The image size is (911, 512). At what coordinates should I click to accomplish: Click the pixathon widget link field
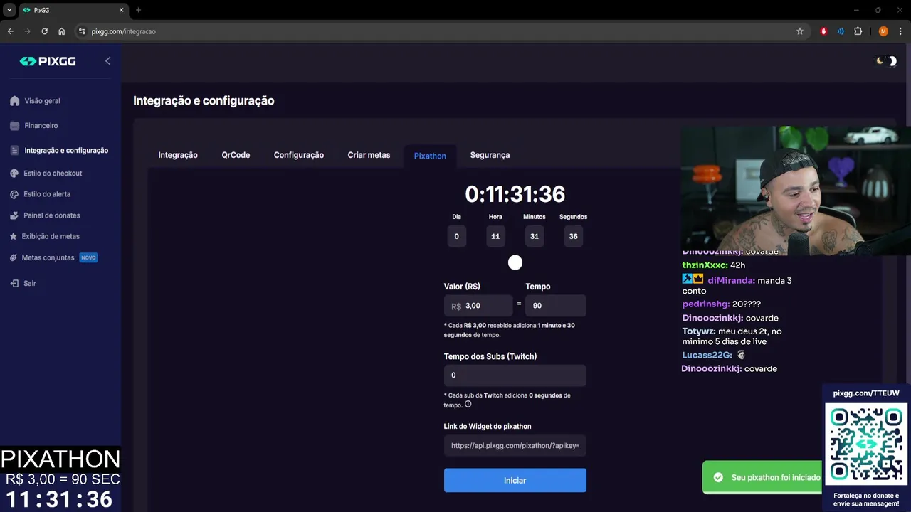(515, 446)
